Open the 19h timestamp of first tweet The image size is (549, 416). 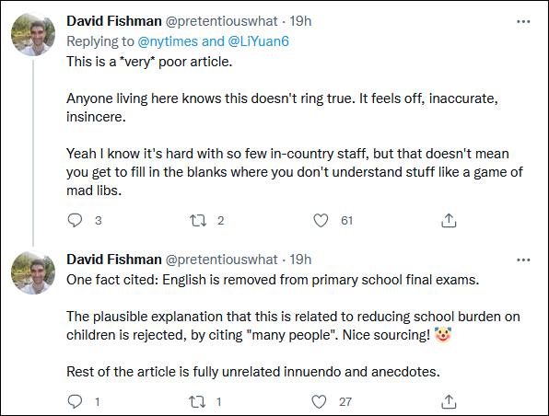click(x=300, y=21)
